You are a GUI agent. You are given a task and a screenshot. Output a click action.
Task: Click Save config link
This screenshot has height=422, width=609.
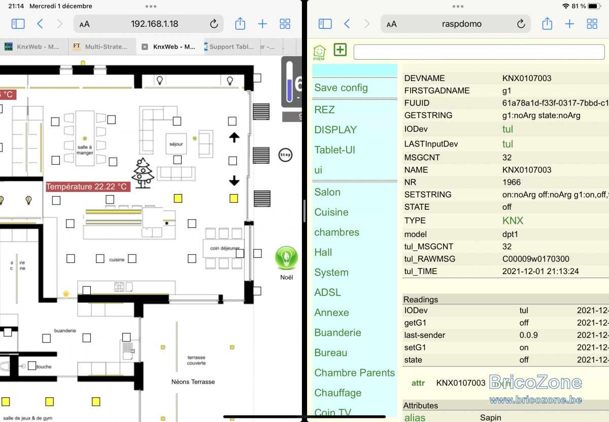tap(341, 88)
